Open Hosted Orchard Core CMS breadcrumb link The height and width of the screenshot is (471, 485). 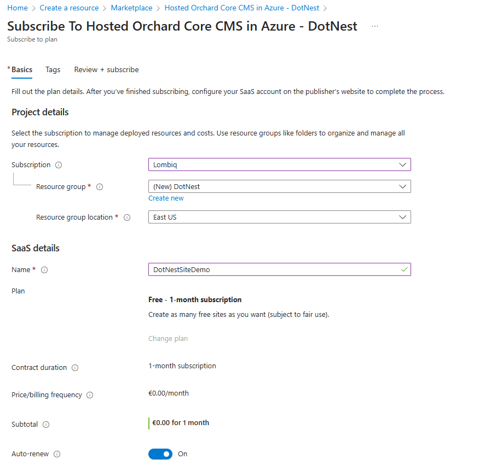(241, 8)
